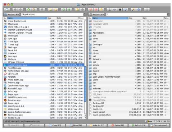Click the right panel path field showing /

click(x=136, y=14)
